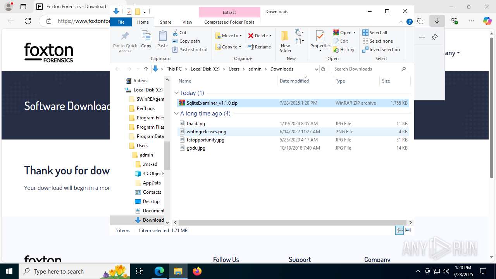
Task: Pin the Edge downloads flyout
Action: click(x=434, y=37)
